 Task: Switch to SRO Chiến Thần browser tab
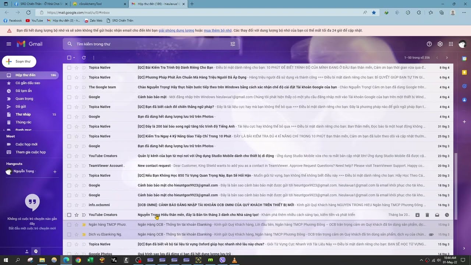coord(40,4)
